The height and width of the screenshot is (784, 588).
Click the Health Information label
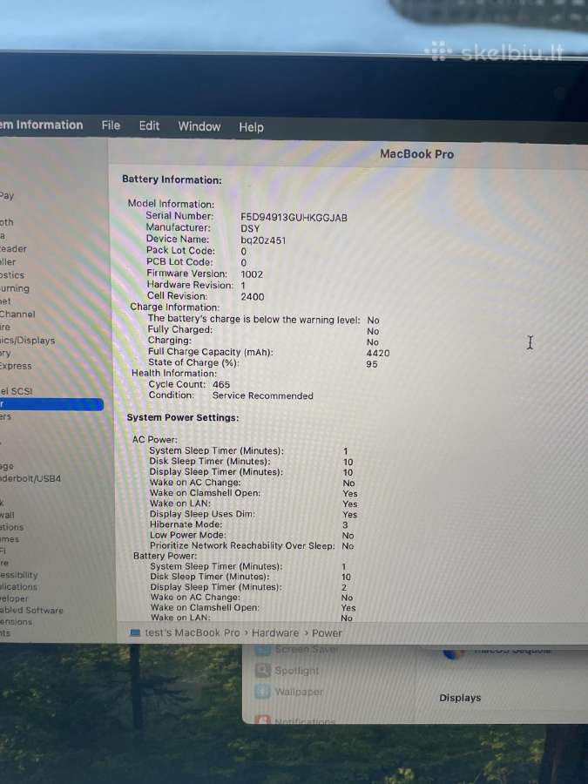(x=174, y=373)
